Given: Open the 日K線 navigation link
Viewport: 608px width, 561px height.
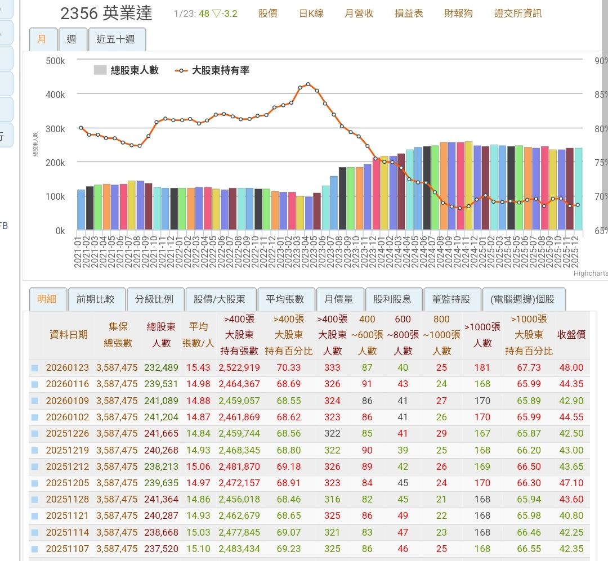Looking at the screenshot, I should [x=312, y=13].
